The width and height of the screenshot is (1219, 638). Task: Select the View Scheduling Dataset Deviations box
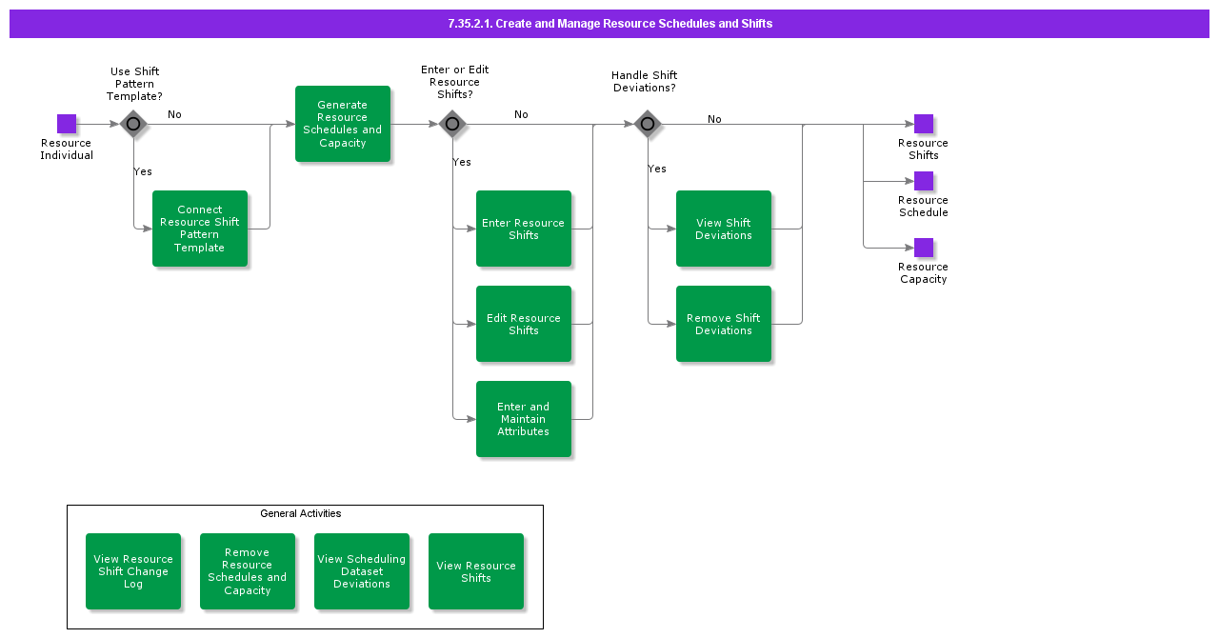(x=362, y=570)
